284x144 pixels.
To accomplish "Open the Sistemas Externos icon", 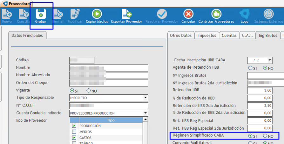I will [268, 14].
